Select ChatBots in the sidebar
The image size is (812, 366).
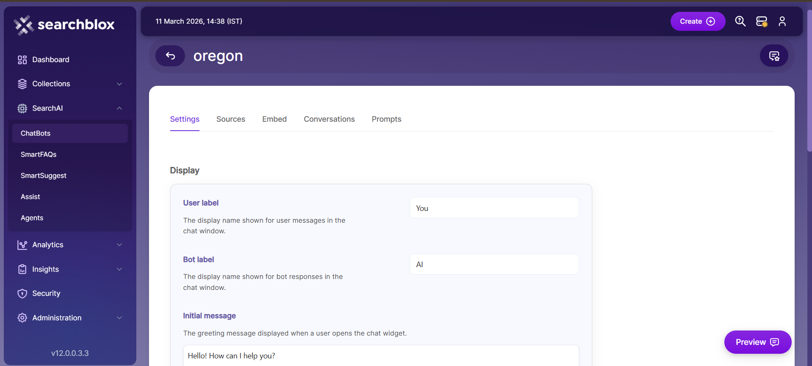tap(70, 133)
